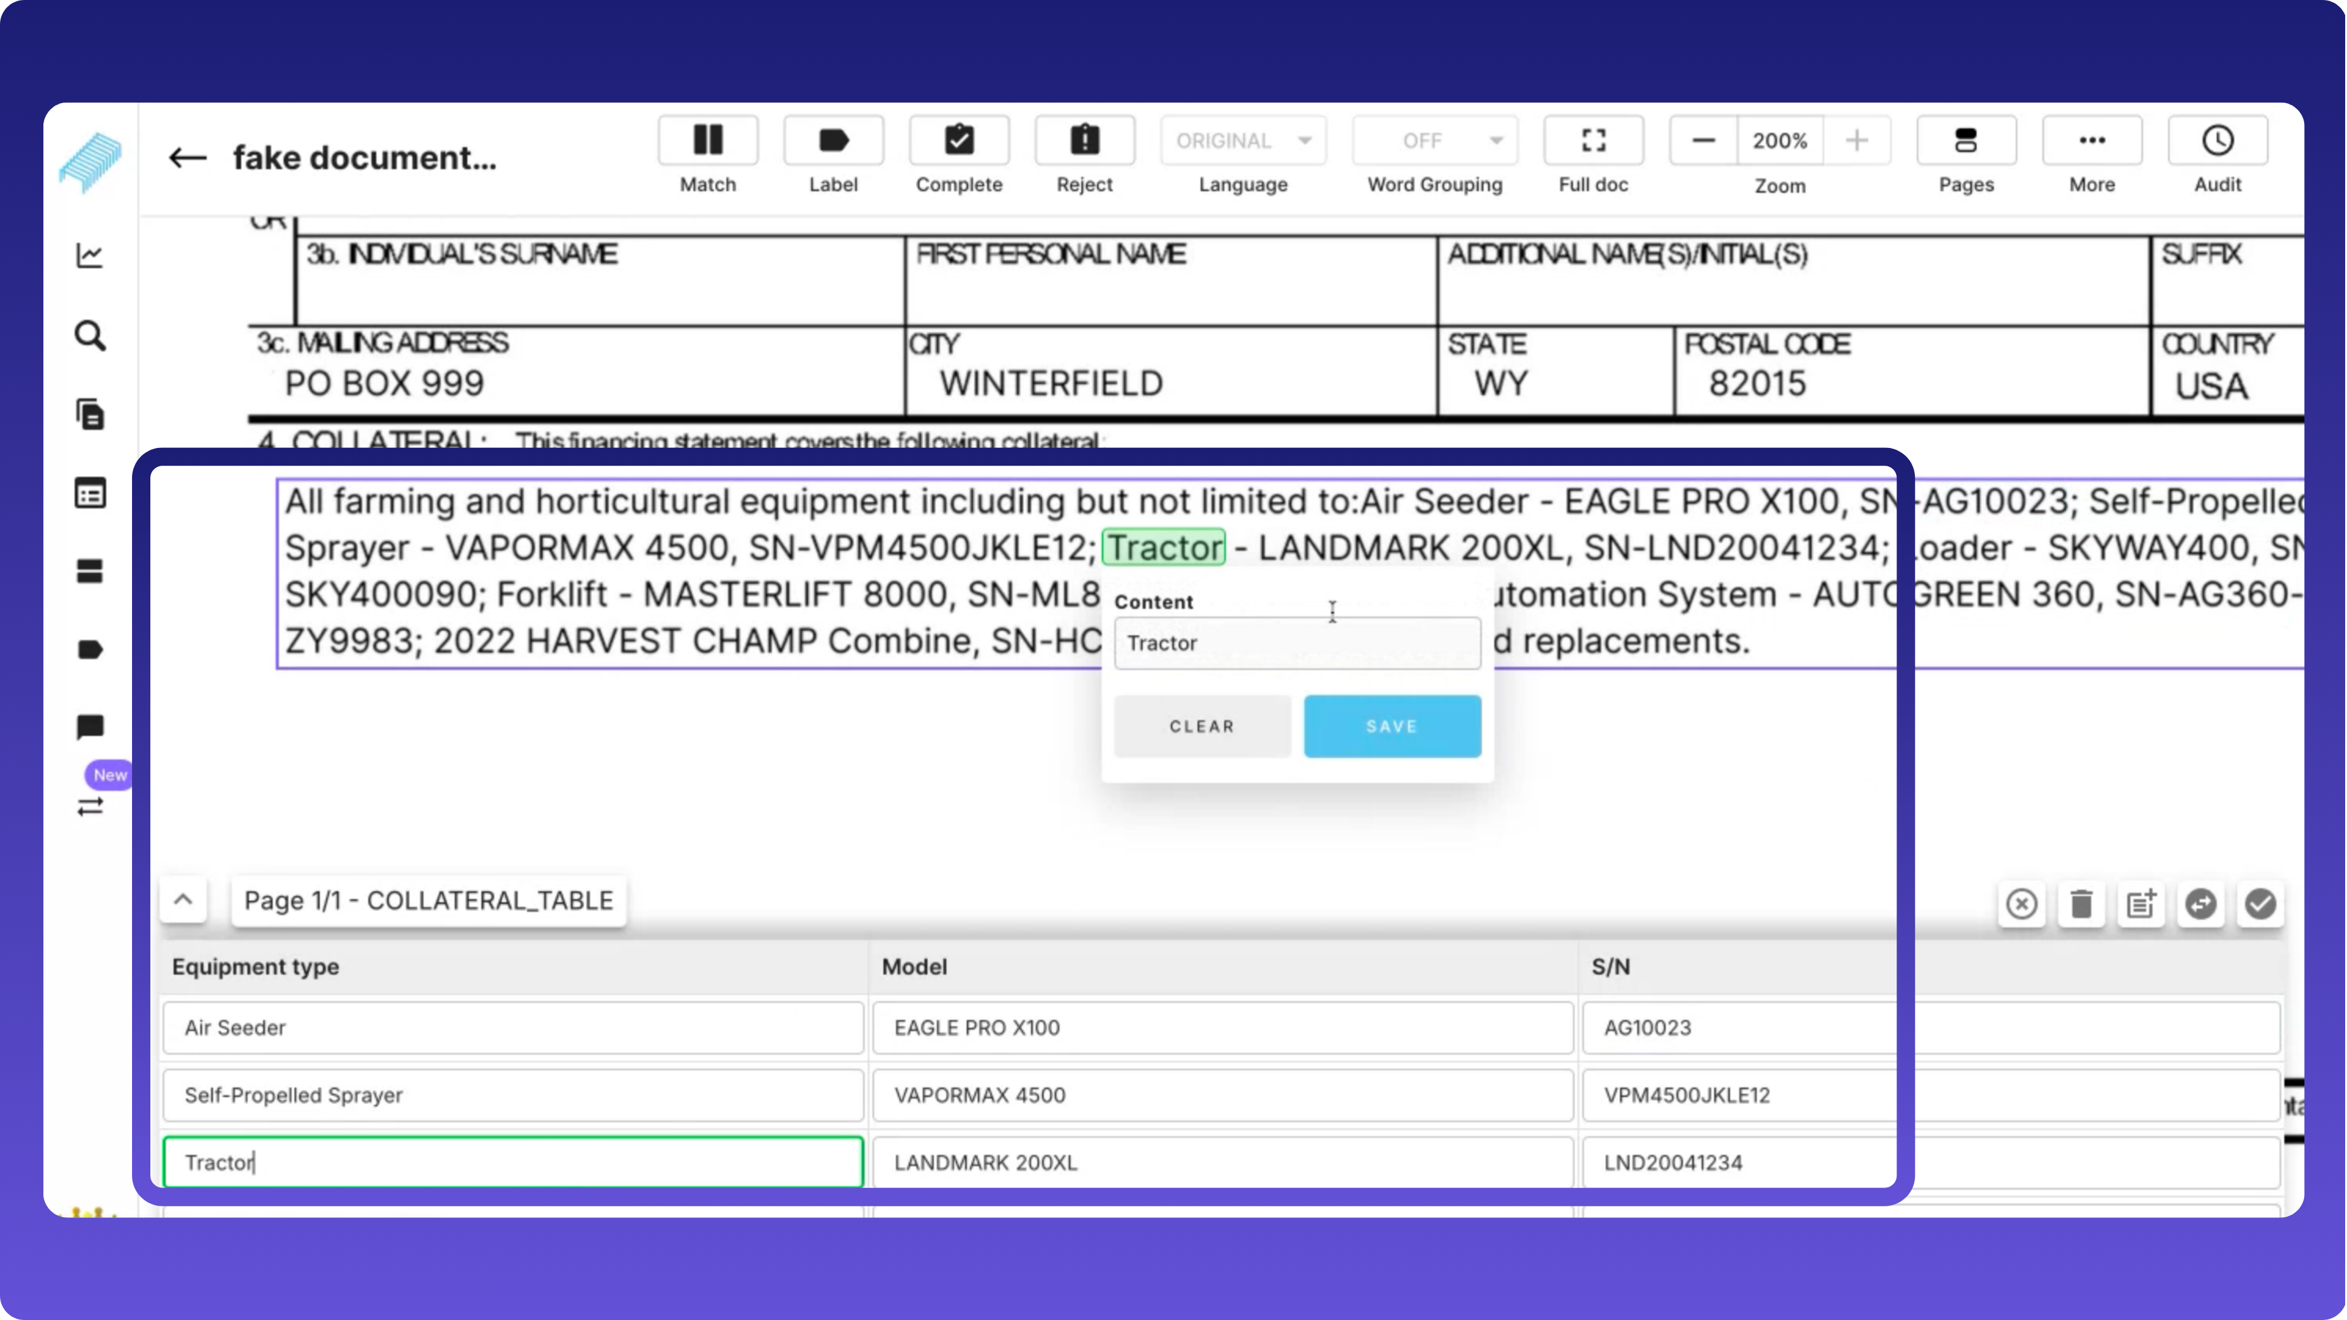Go back using the left arrow
Image resolution: width=2347 pixels, height=1320 pixels.
pyautogui.click(x=188, y=158)
